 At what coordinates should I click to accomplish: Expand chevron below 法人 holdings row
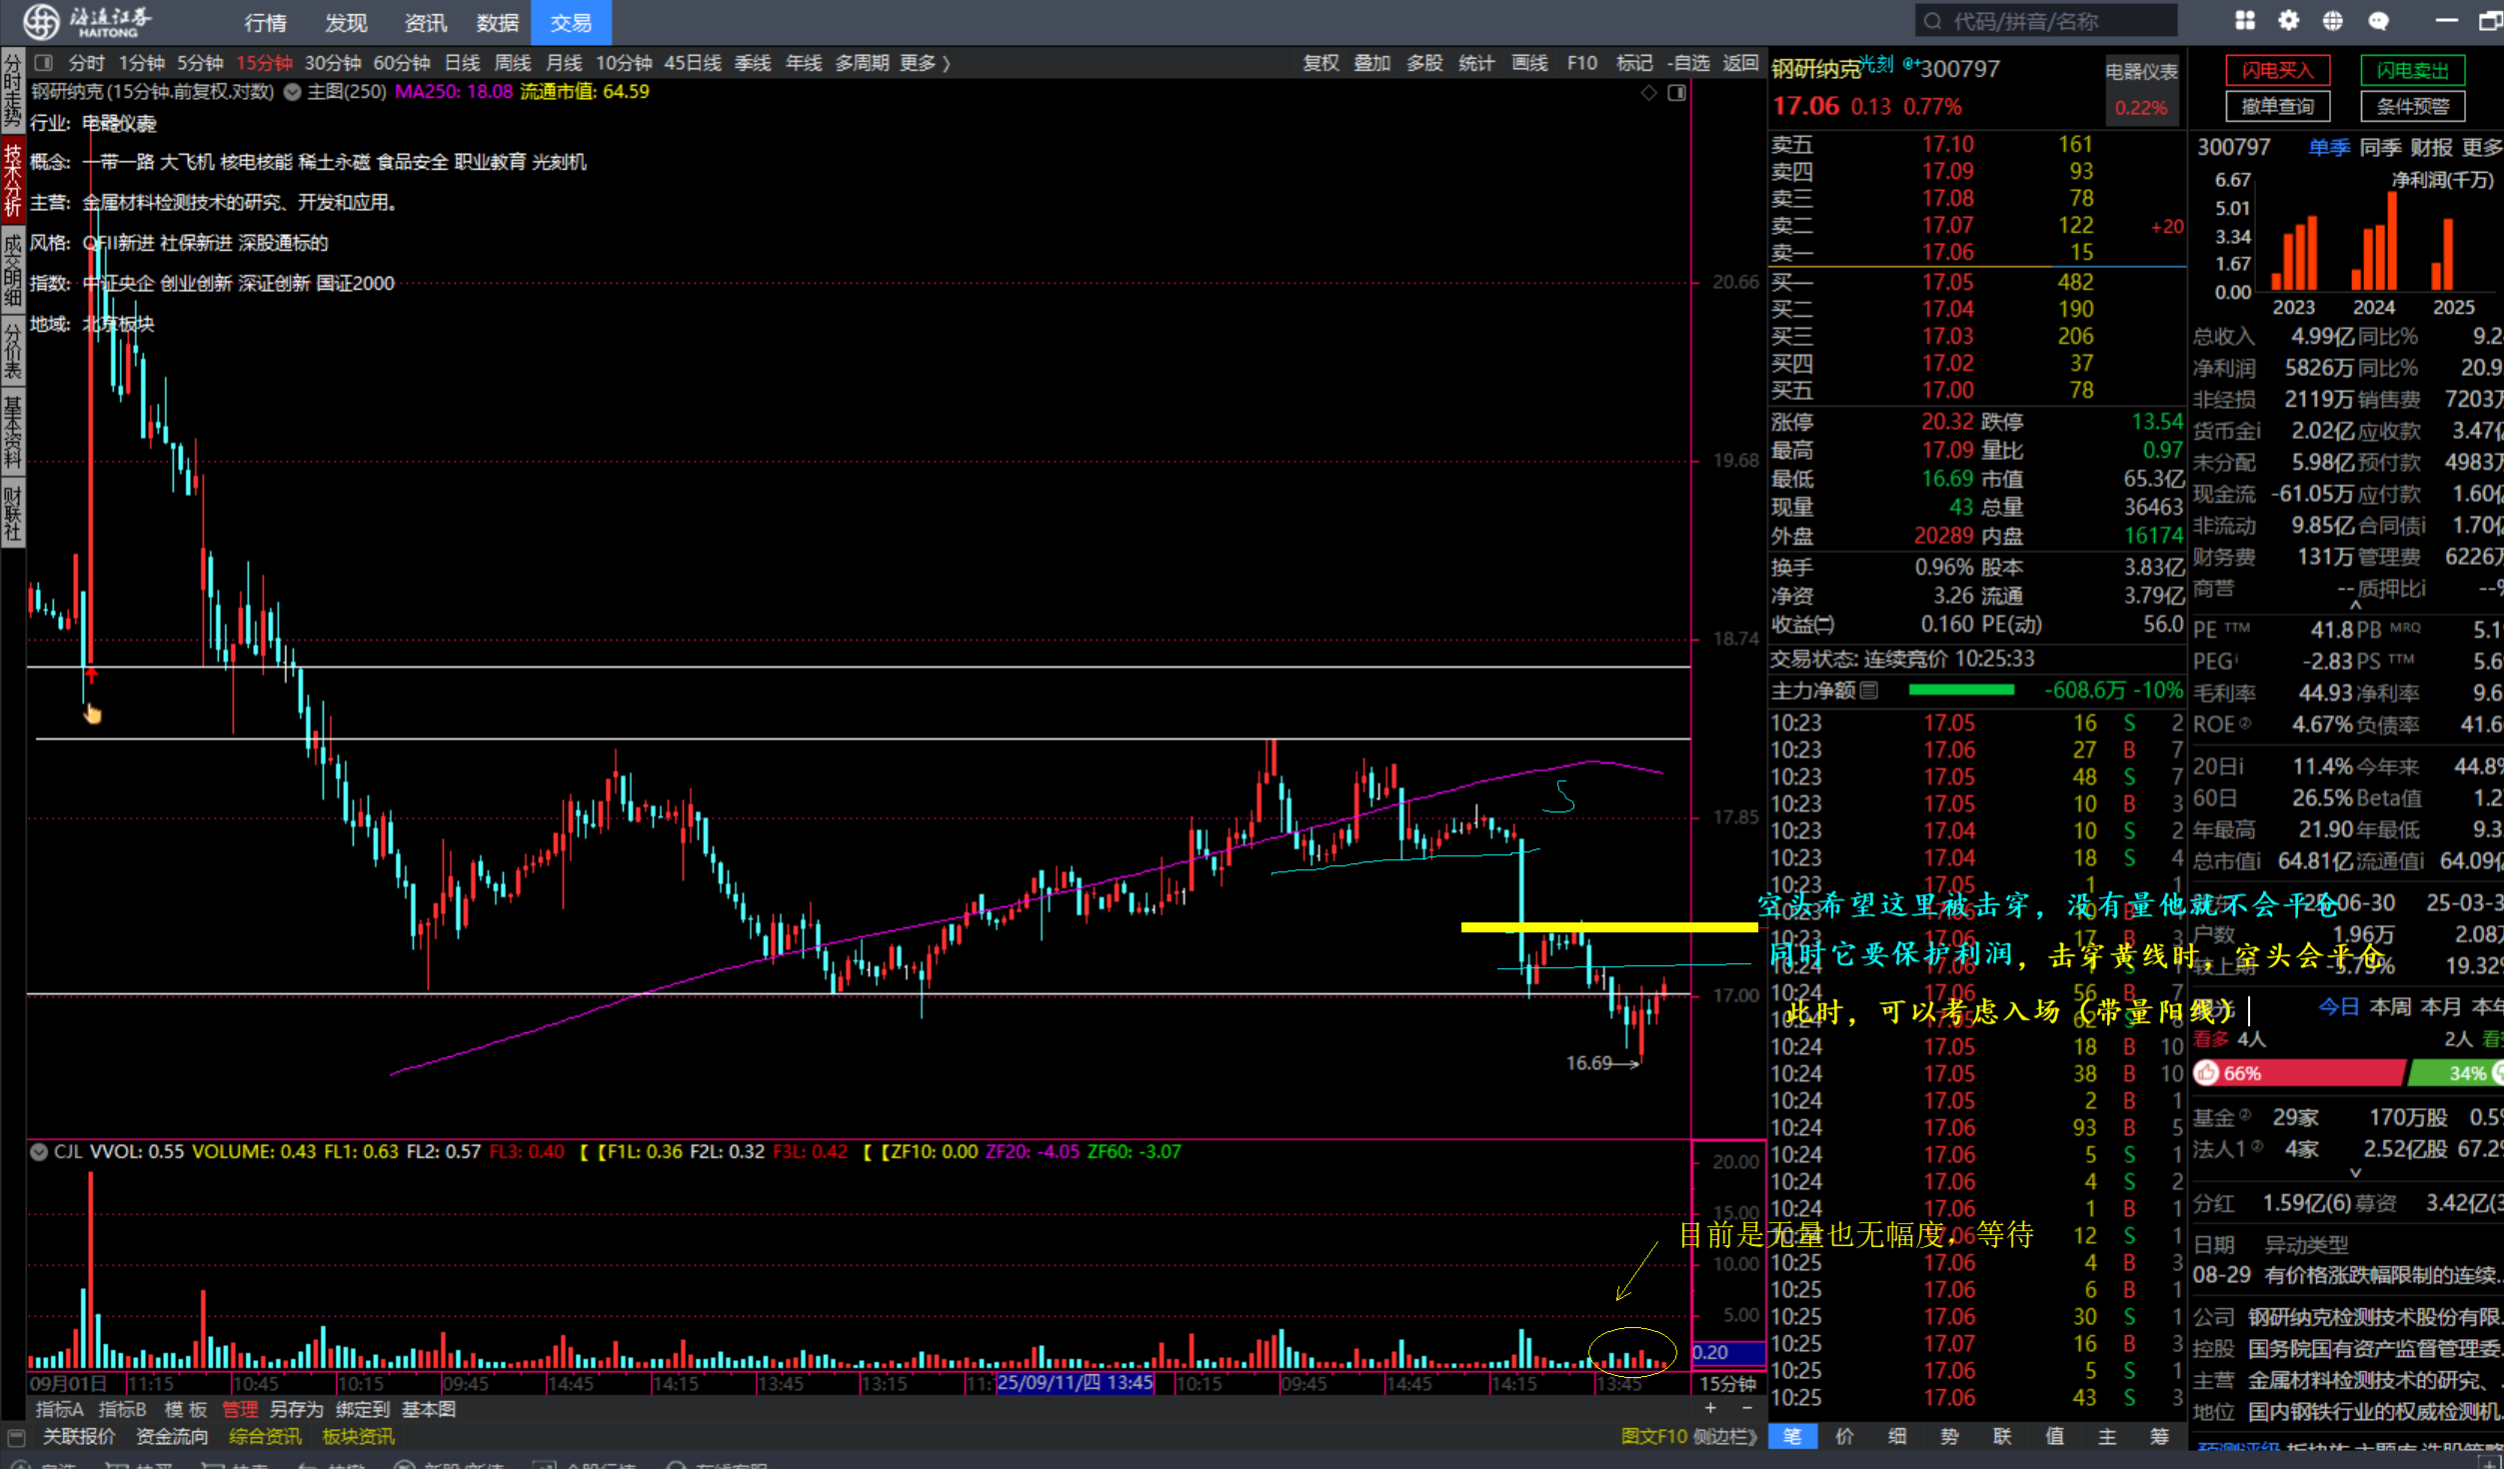coord(2356,1172)
